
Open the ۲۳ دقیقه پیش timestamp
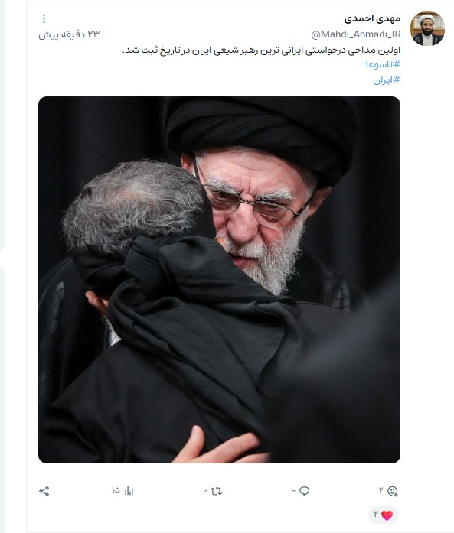(x=69, y=34)
